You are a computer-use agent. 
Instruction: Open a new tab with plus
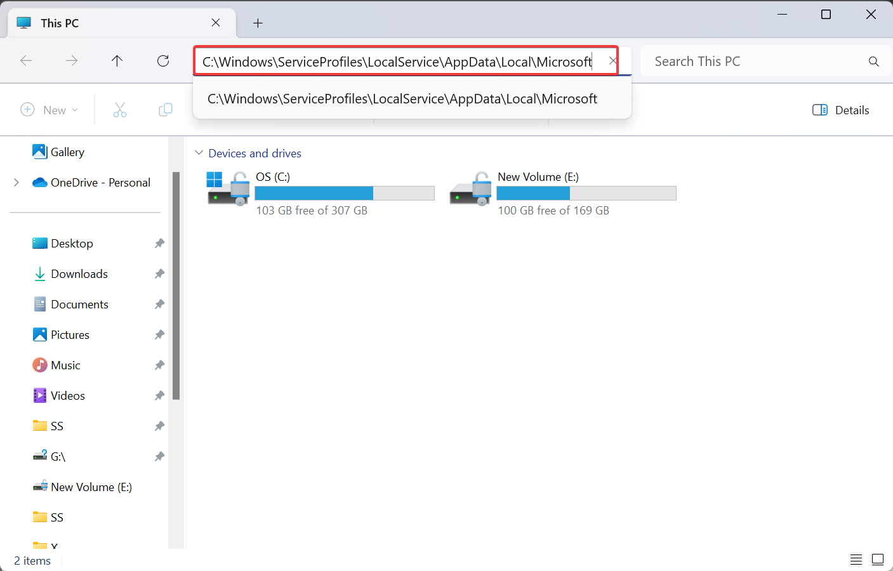[258, 23]
